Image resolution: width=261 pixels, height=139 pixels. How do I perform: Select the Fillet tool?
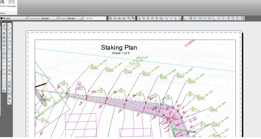click(4, 86)
